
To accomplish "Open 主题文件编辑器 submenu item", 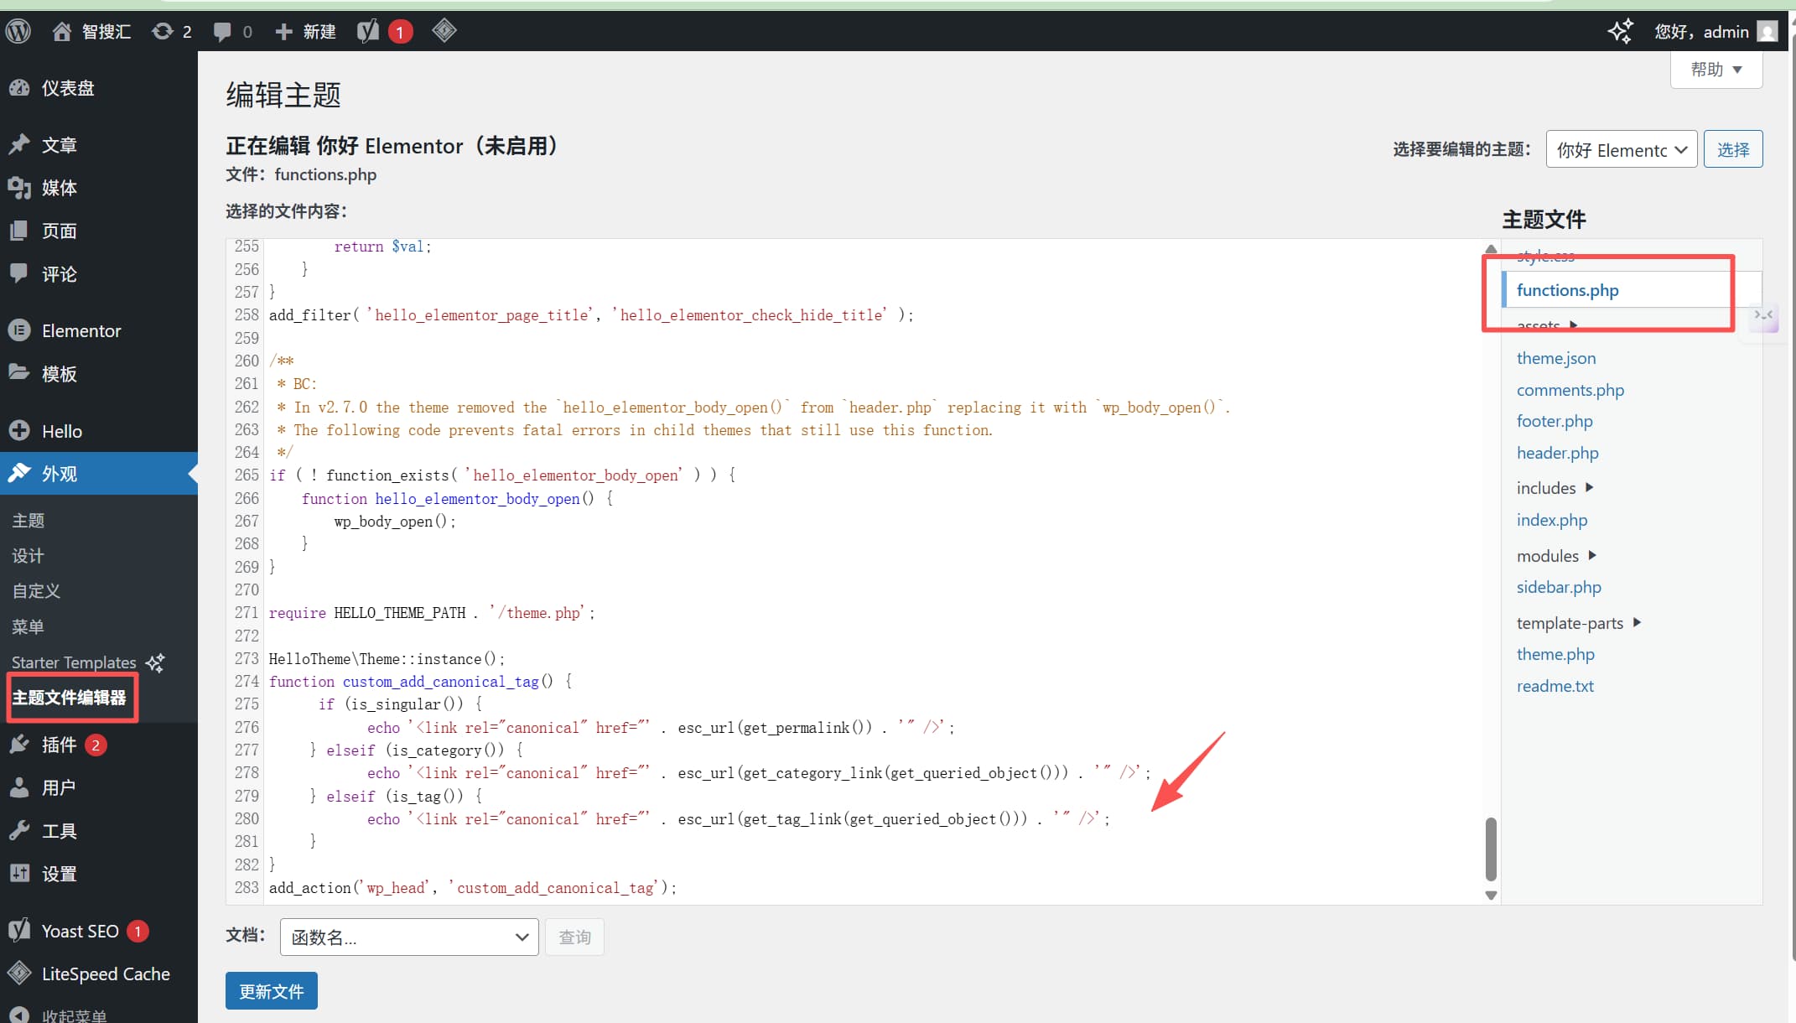I will click(69, 698).
